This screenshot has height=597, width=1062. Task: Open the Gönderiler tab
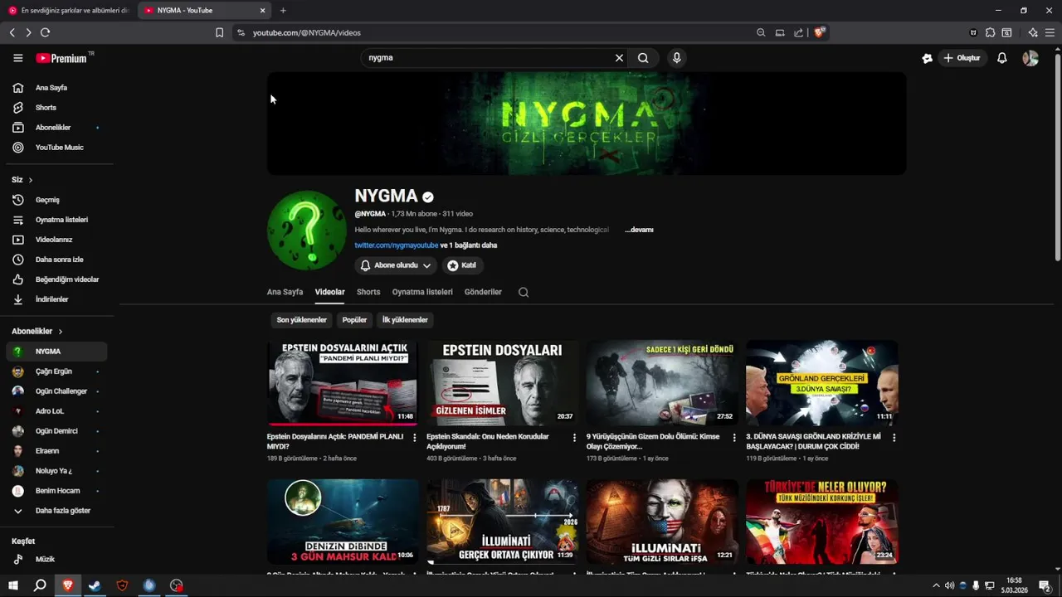tap(483, 292)
